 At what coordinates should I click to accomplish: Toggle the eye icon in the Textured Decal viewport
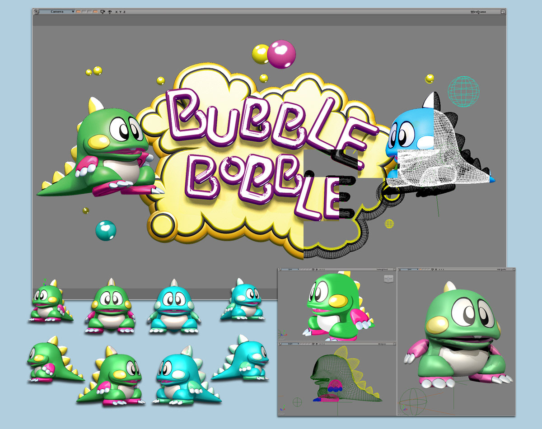[x=317, y=269]
